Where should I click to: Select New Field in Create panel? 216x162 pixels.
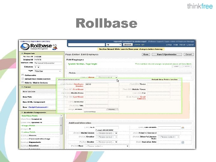(38, 97)
